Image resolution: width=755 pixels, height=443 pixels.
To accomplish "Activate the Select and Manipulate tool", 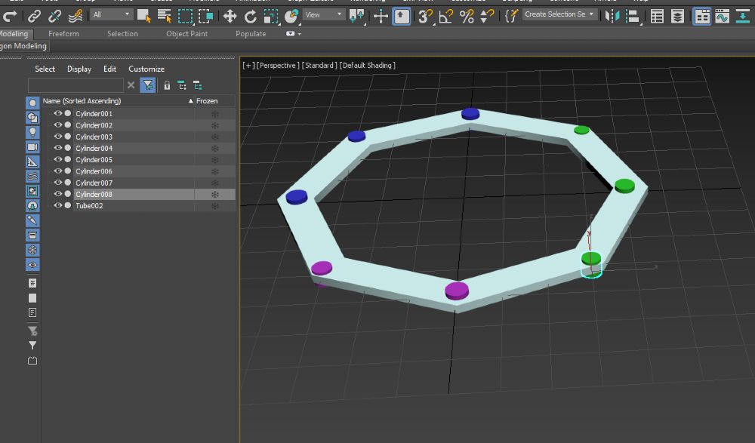I will point(381,17).
